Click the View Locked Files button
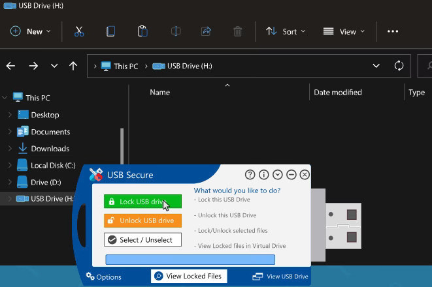The width and height of the screenshot is (432, 287). 189,276
